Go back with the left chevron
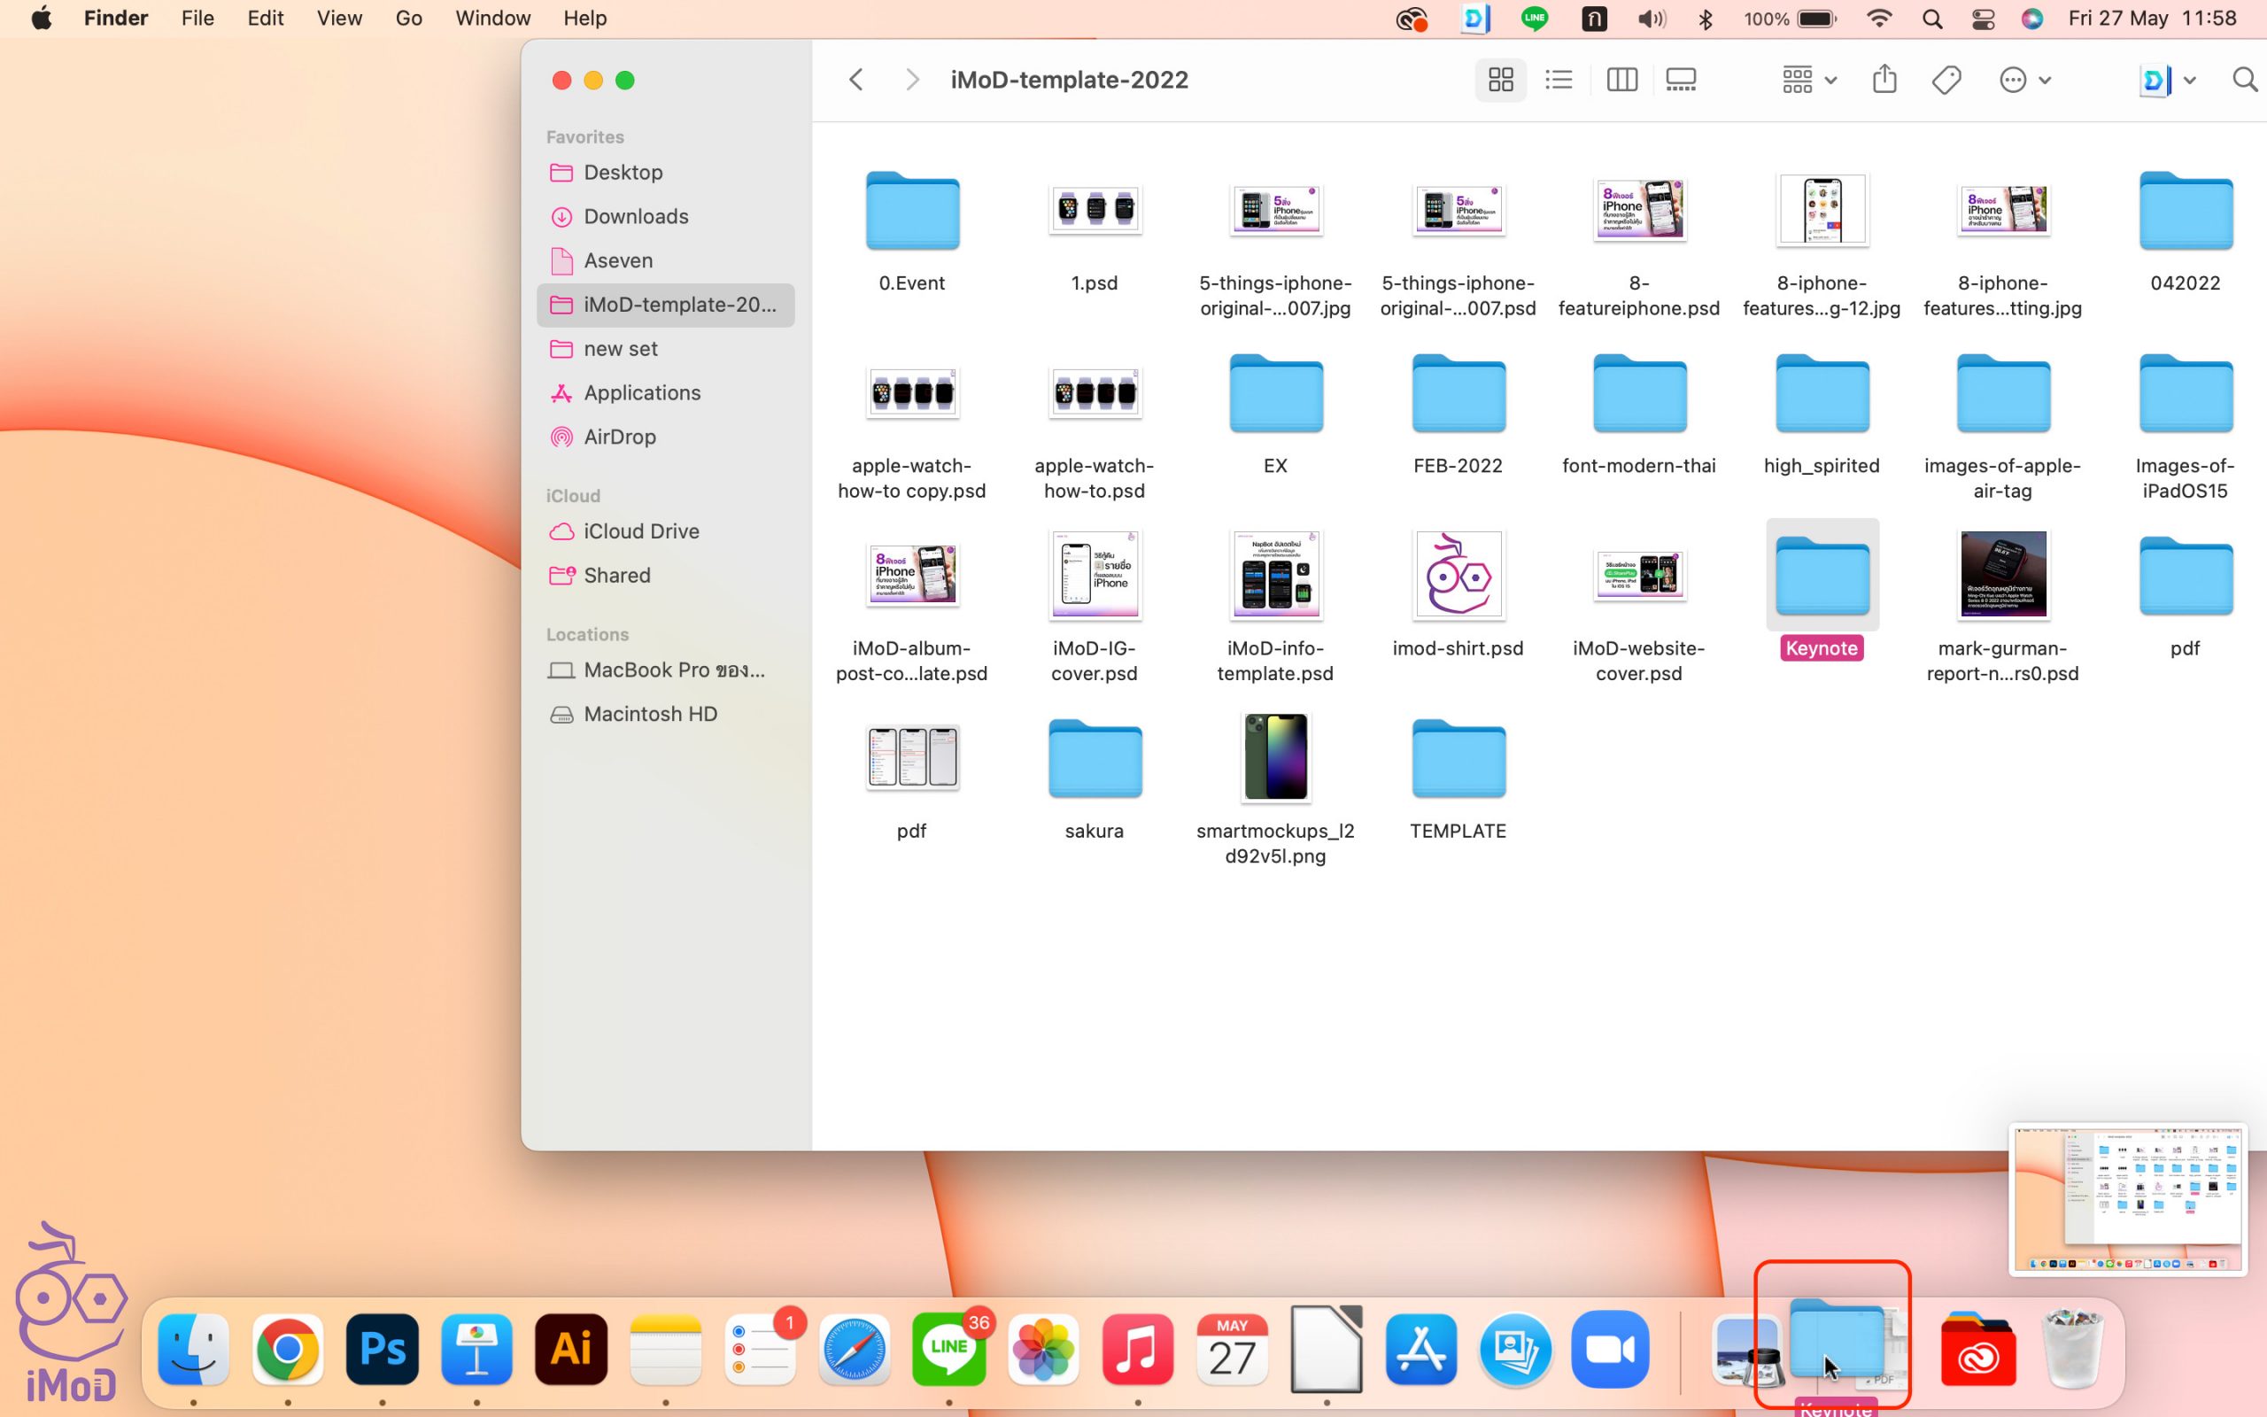 [855, 80]
